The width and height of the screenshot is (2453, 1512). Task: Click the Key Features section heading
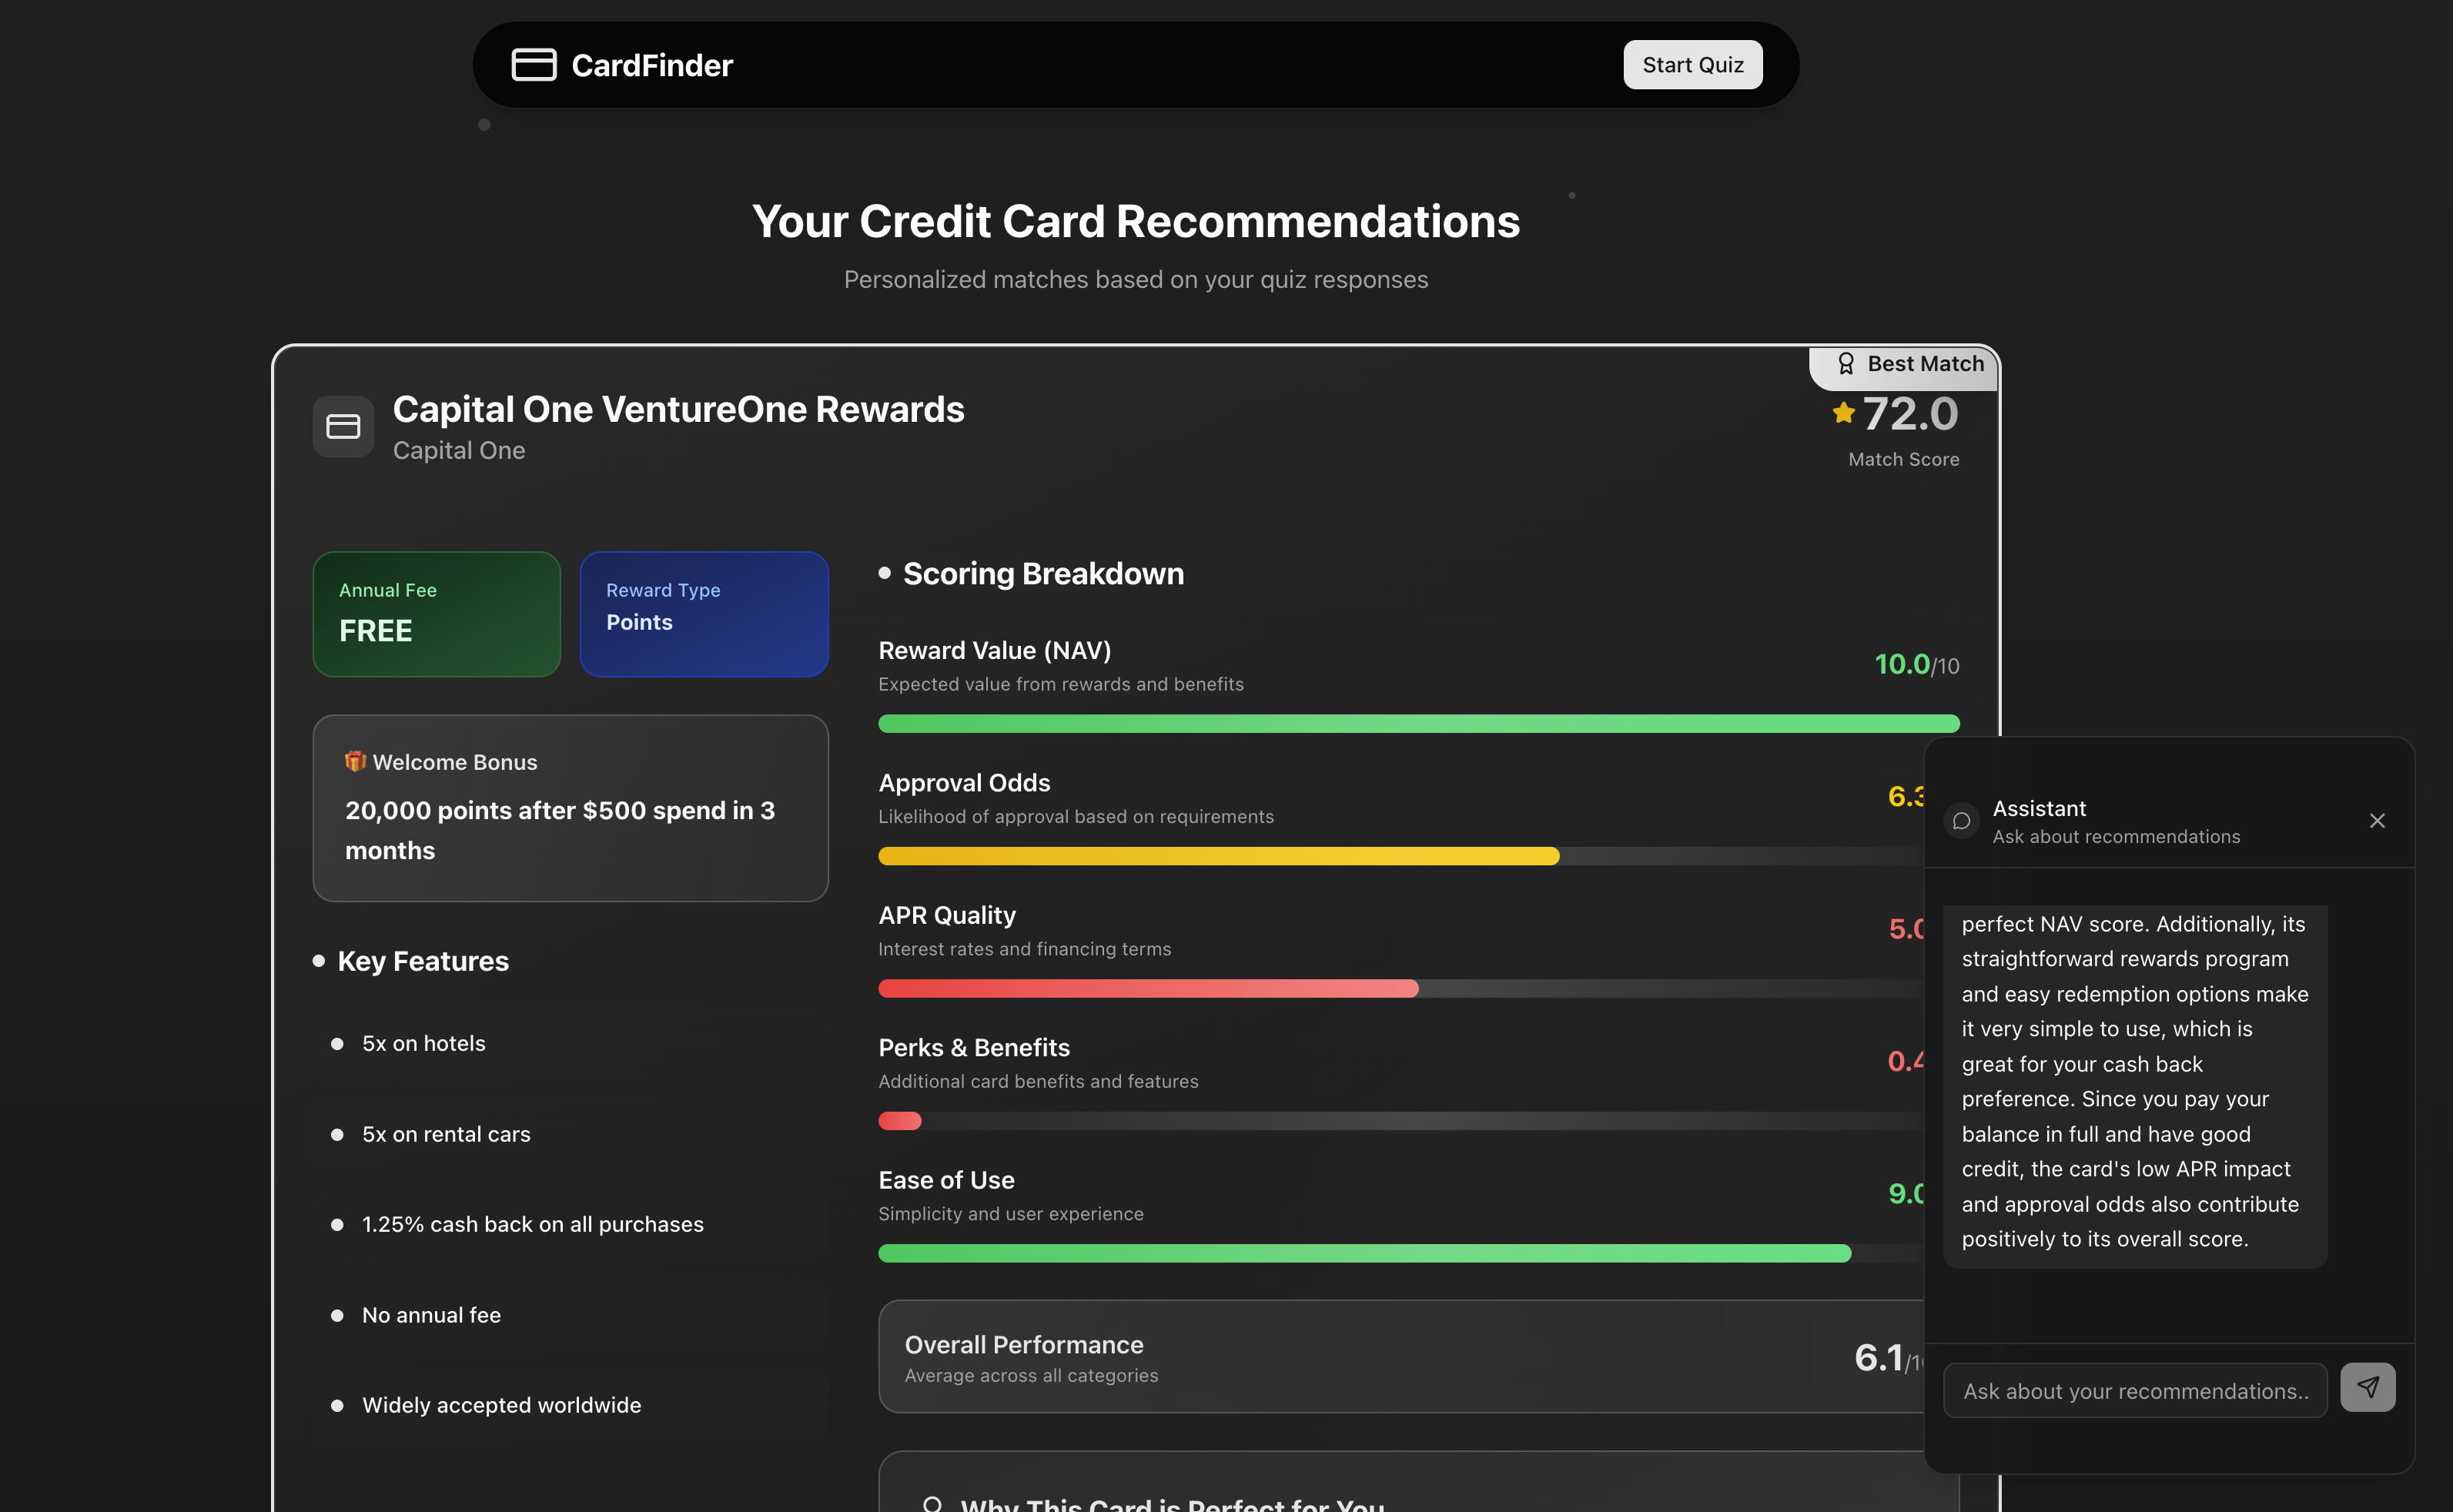[x=423, y=961]
